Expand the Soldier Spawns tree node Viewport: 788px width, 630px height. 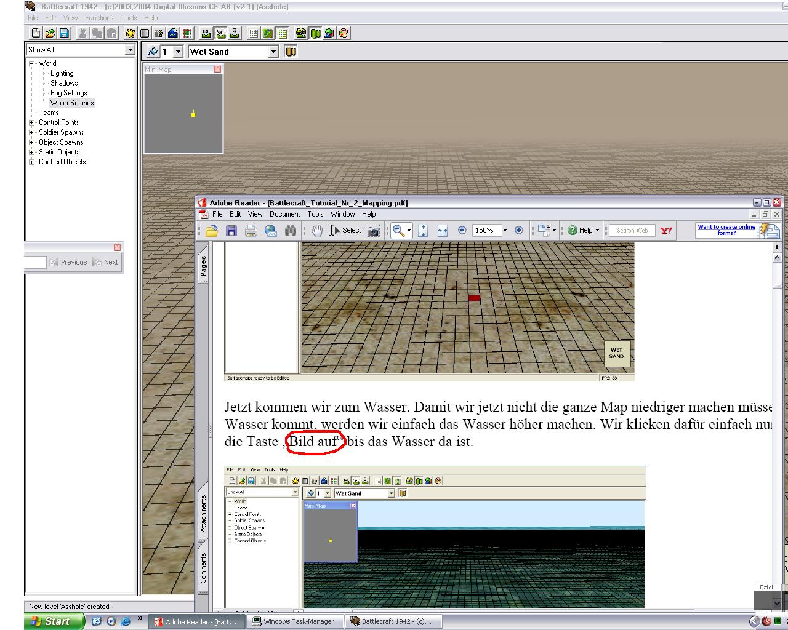pos(32,132)
